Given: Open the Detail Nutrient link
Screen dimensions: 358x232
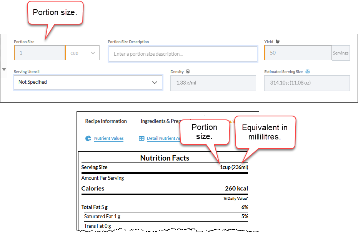Looking at the screenshot, I should coord(163,138).
